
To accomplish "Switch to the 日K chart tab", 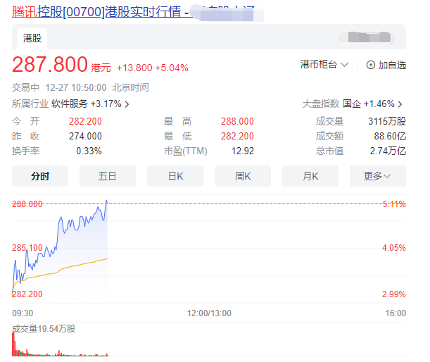I will (175, 176).
